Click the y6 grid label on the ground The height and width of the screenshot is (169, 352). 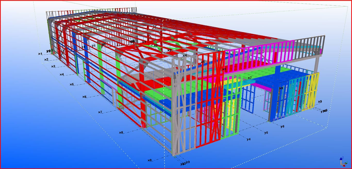tap(282, 126)
